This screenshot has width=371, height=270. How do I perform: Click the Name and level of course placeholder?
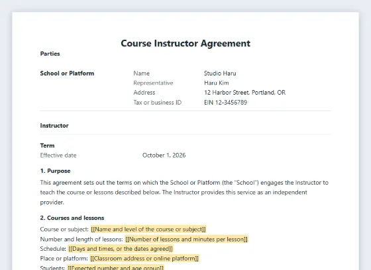tap(148, 230)
